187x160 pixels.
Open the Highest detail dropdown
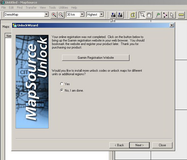coord(101,15)
